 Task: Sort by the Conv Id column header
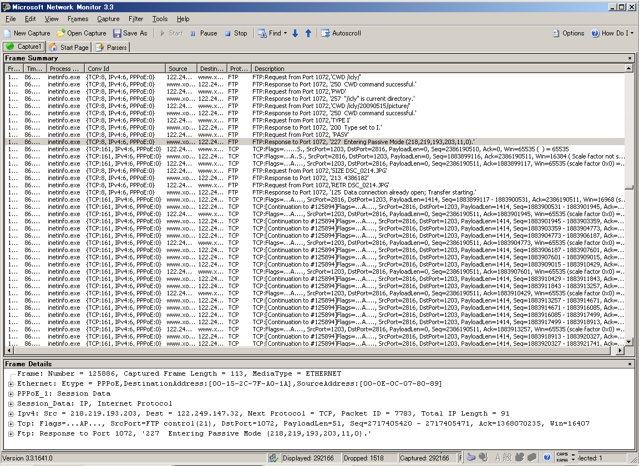125,68
